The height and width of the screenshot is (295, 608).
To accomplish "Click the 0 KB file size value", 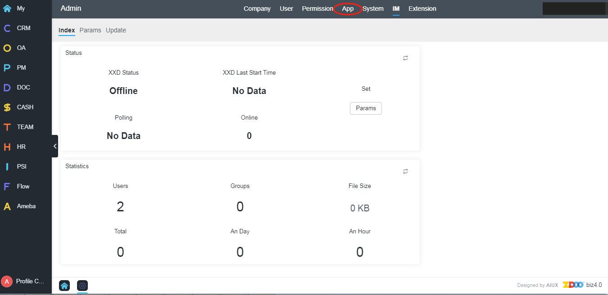I will click(360, 208).
